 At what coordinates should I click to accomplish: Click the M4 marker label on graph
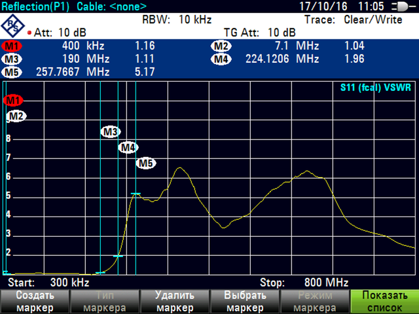pos(128,147)
